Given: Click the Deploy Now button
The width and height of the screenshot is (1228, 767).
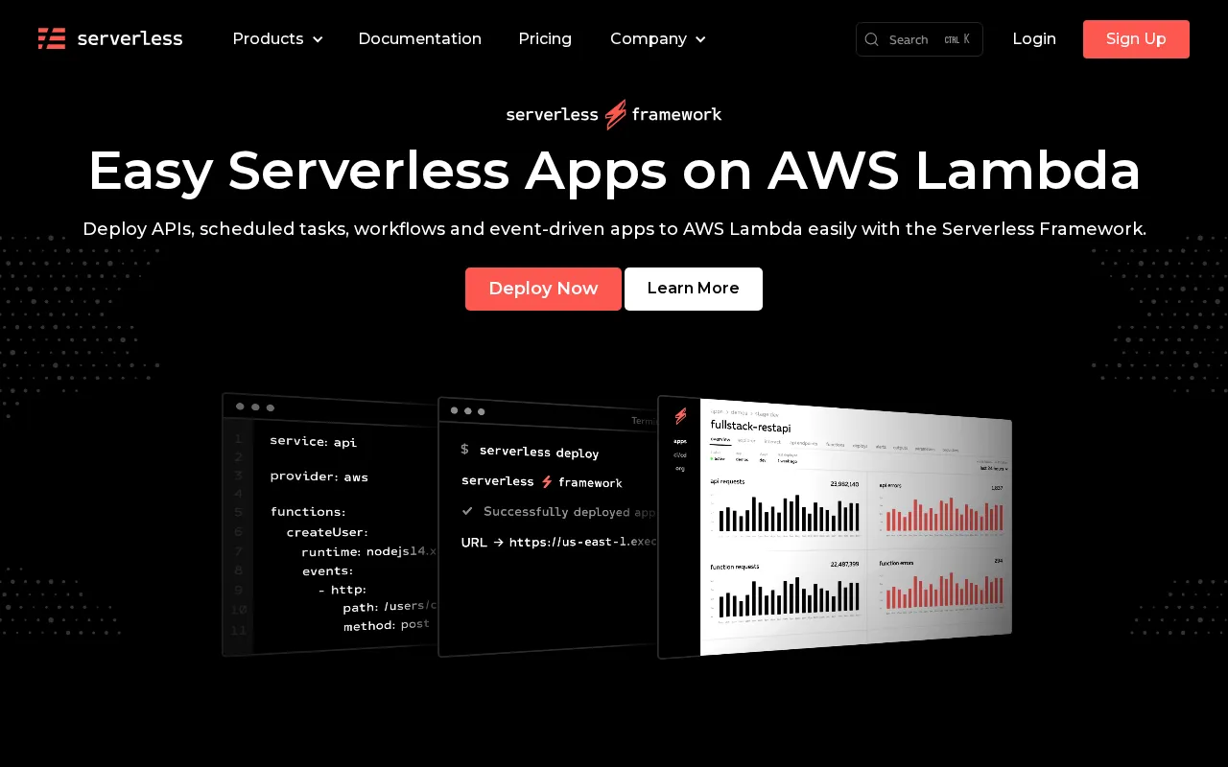Looking at the screenshot, I should coord(543,289).
